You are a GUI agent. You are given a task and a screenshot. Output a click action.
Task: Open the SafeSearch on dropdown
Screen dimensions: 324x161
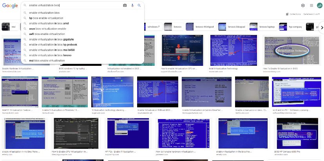(311, 14)
